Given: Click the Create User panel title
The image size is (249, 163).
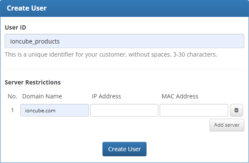Looking at the screenshot, I should pos(27,8).
